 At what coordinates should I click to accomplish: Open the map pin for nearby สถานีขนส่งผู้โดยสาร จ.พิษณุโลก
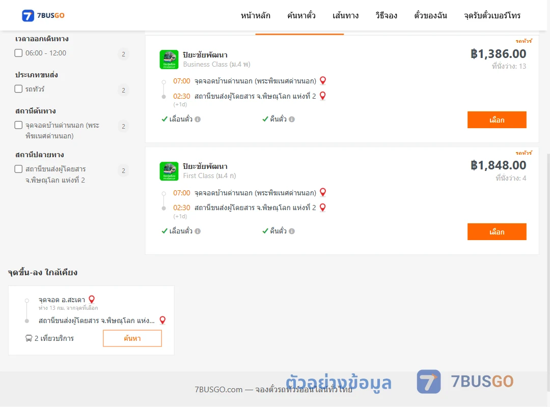(162, 320)
